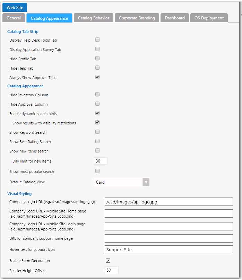Image resolution: width=242 pixels, height=280 pixels.
Task: Check Hide Approval Column
Action: coord(97,103)
